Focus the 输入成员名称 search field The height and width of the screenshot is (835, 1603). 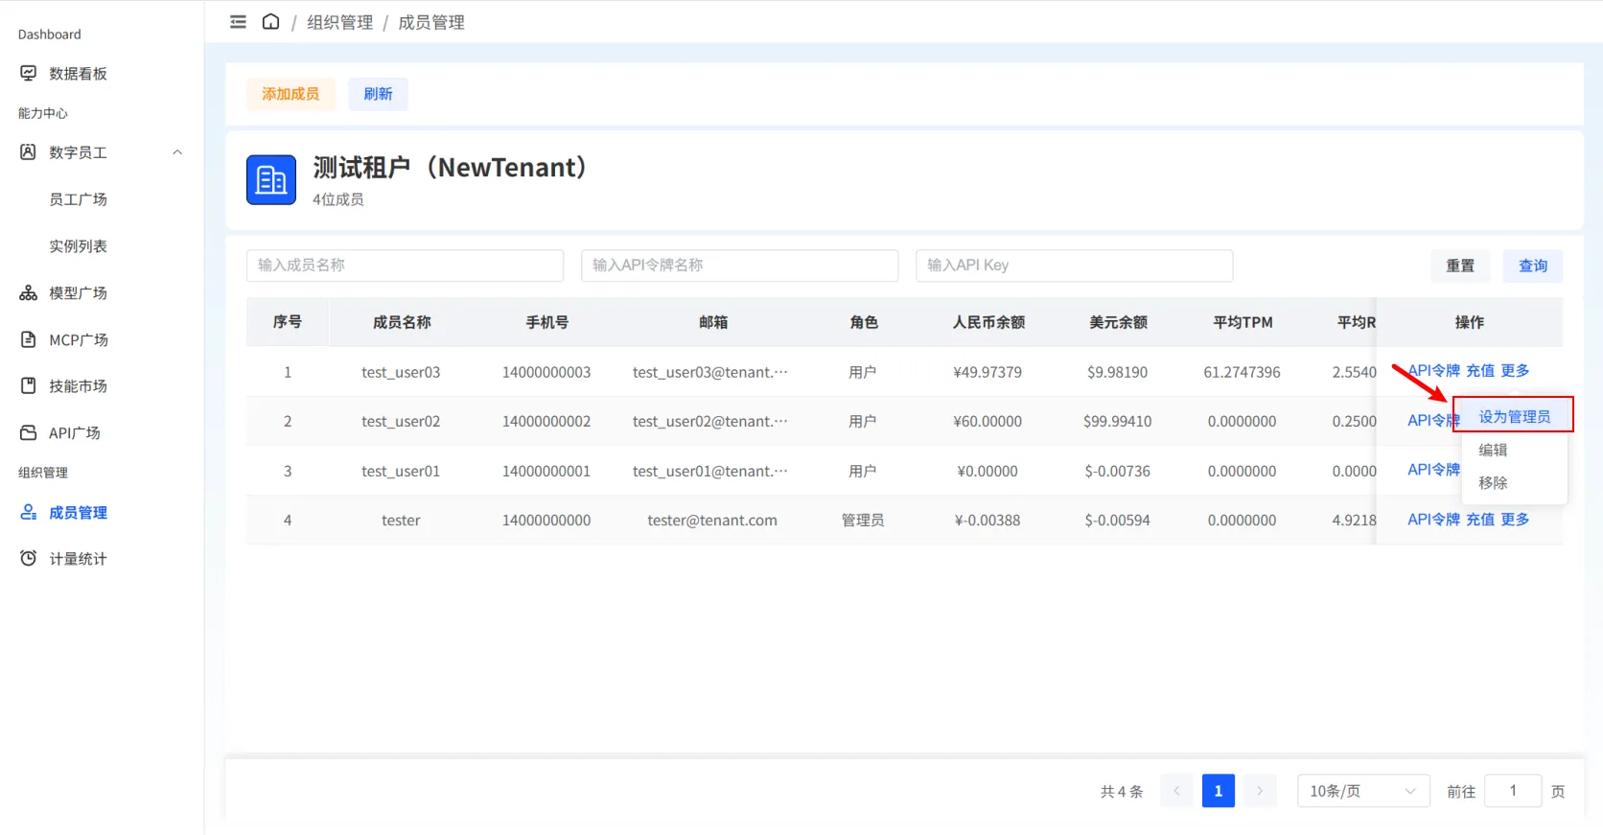pos(405,266)
